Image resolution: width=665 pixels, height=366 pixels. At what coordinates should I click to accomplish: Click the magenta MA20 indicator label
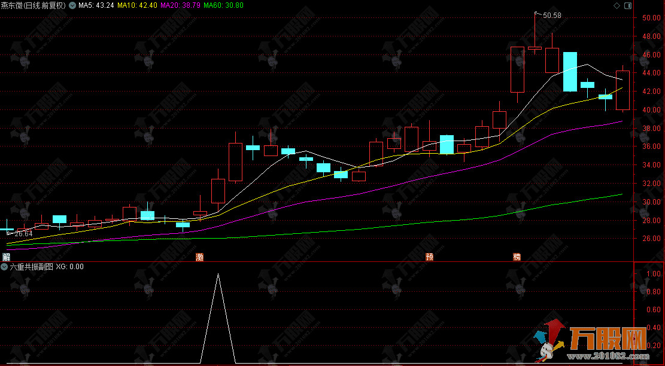tap(181, 5)
